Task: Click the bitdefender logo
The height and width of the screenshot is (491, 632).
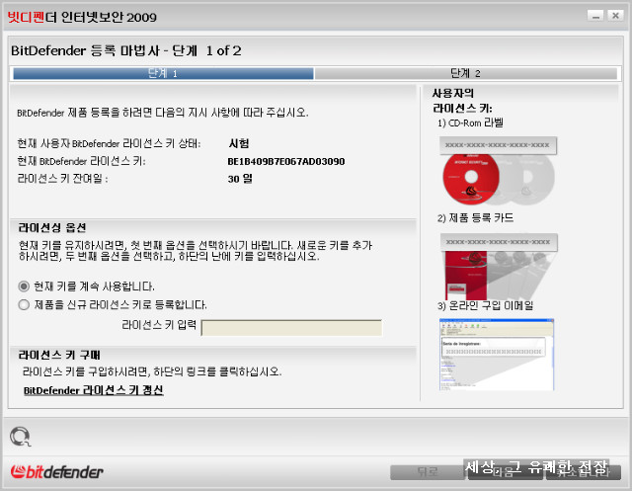Action: (57, 472)
